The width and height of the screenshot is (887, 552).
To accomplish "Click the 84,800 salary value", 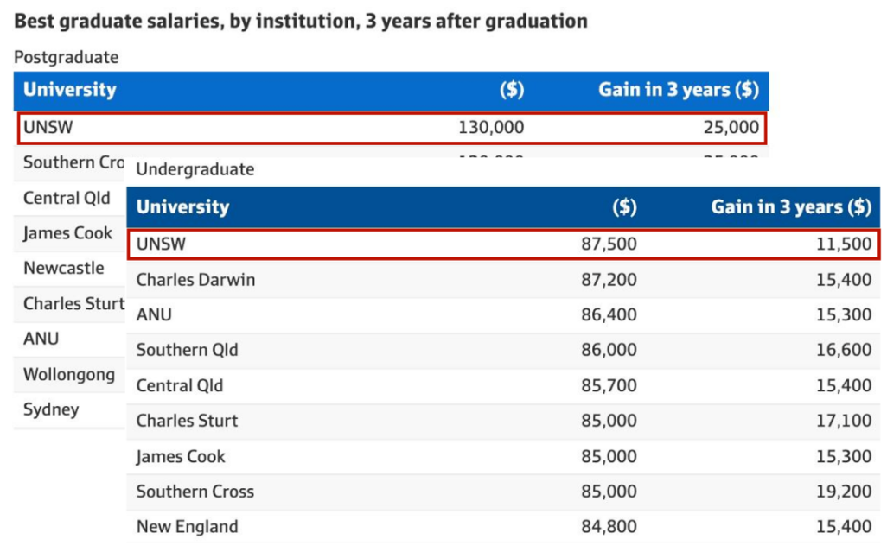I will [609, 527].
